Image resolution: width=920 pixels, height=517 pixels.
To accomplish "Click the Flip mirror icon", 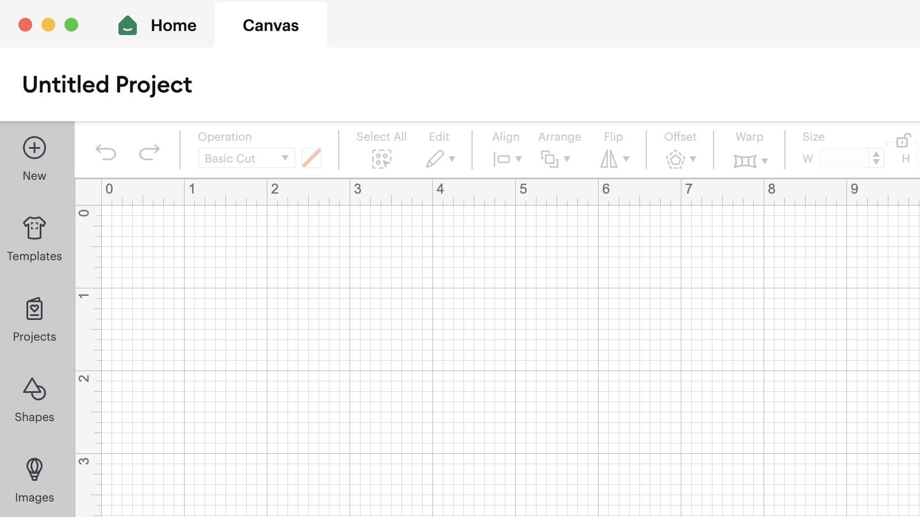I will tap(609, 159).
